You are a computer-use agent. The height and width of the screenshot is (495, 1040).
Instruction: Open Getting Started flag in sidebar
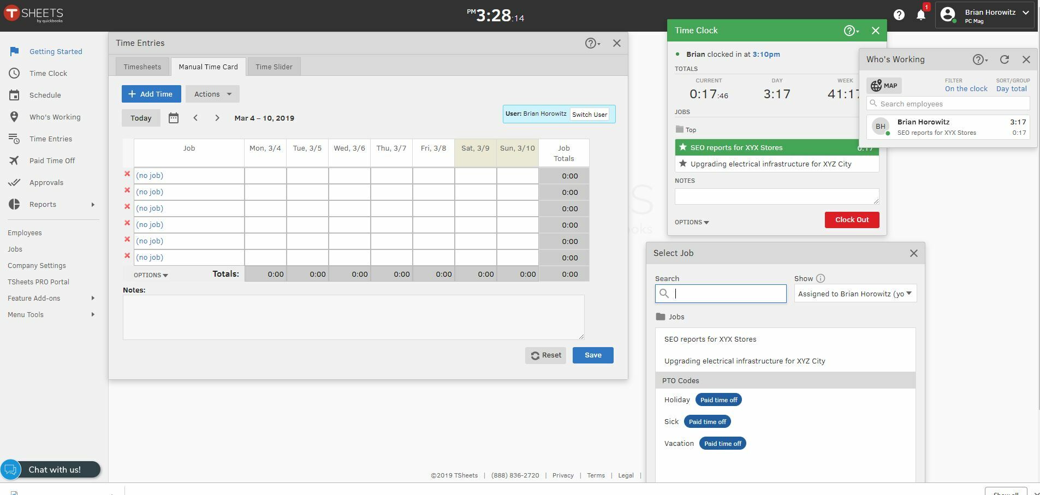[x=15, y=51]
